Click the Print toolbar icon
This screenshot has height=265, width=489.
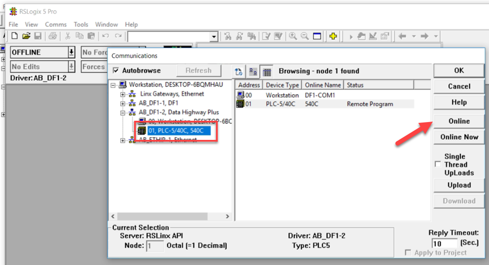52,36
